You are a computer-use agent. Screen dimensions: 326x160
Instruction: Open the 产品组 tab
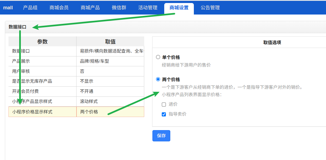30,8
